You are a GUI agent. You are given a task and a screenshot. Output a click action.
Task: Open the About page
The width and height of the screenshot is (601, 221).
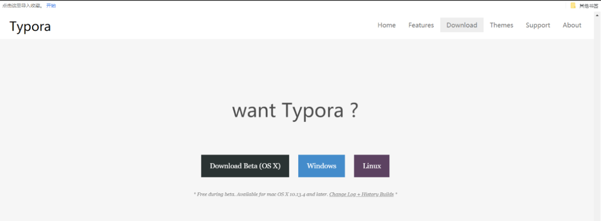(572, 25)
